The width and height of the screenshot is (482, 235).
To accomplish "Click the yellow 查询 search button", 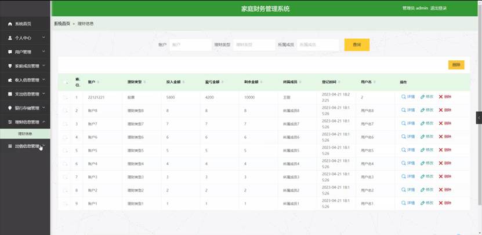I will (357, 45).
